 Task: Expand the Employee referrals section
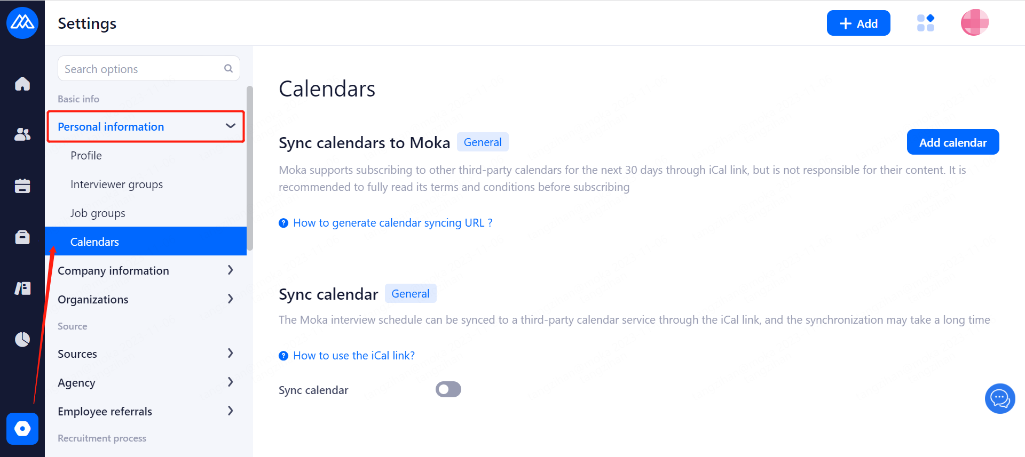[230, 411]
